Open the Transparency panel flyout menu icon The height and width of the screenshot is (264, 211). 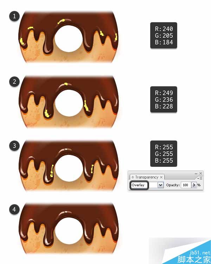[200, 178]
